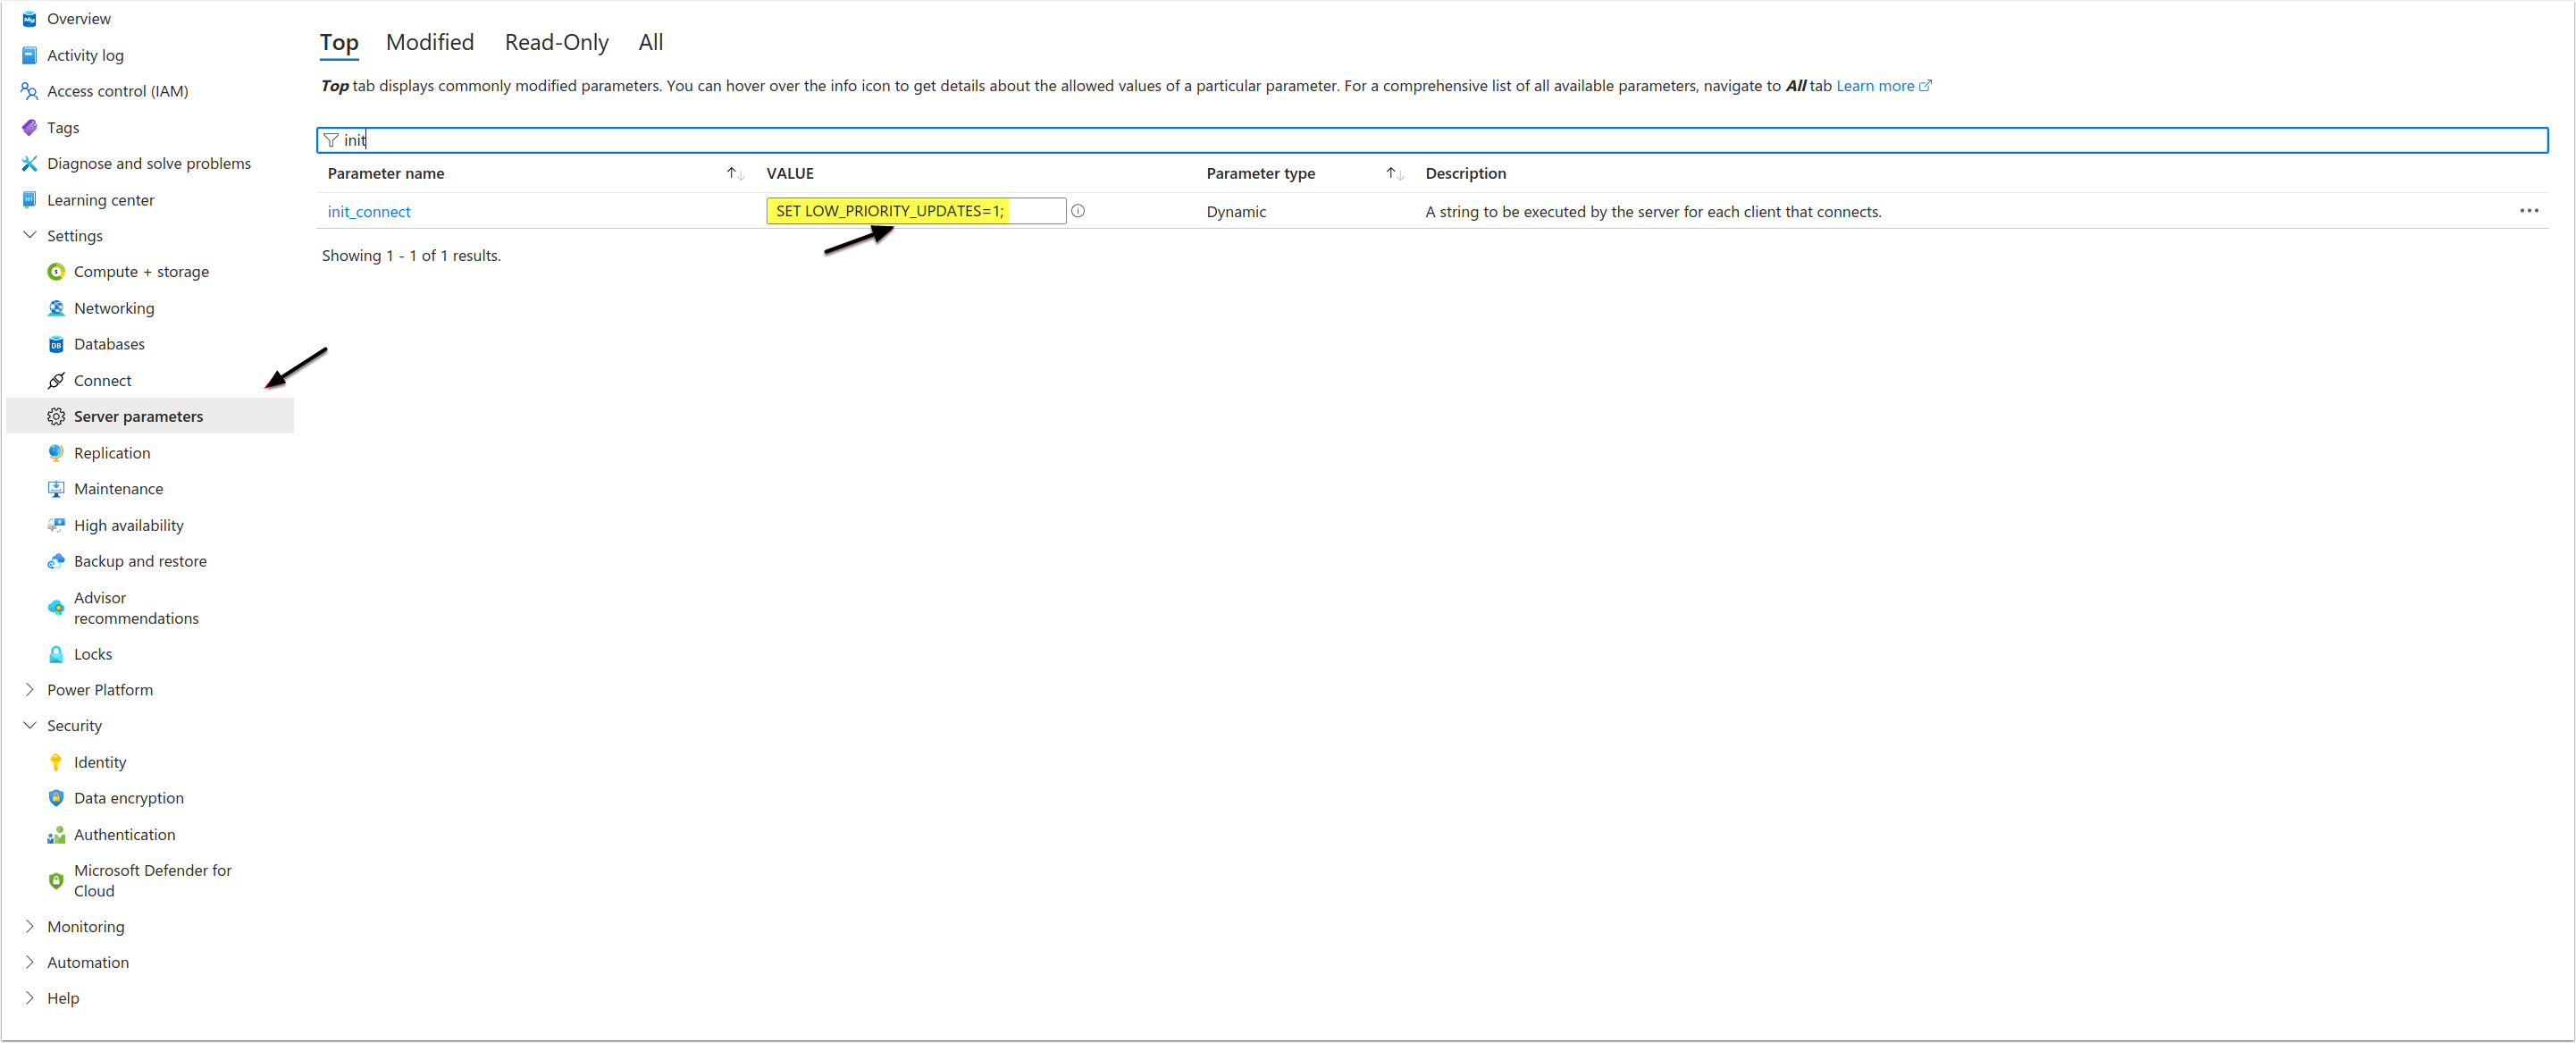The image size is (2576, 1043).
Task: Open the init_connect parameter link
Action: point(369,212)
